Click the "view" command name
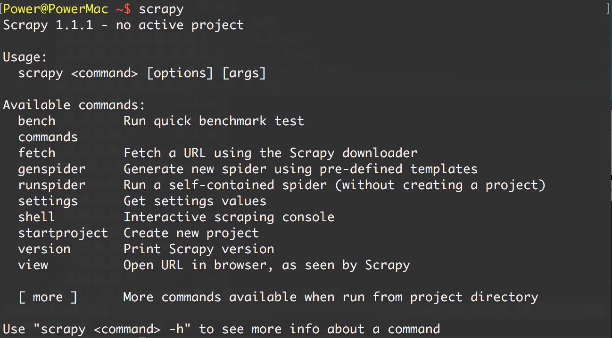The height and width of the screenshot is (338, 612). [33, 265]
